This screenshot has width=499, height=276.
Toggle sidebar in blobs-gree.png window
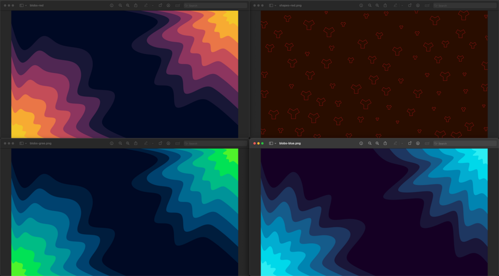pos(21,143)
